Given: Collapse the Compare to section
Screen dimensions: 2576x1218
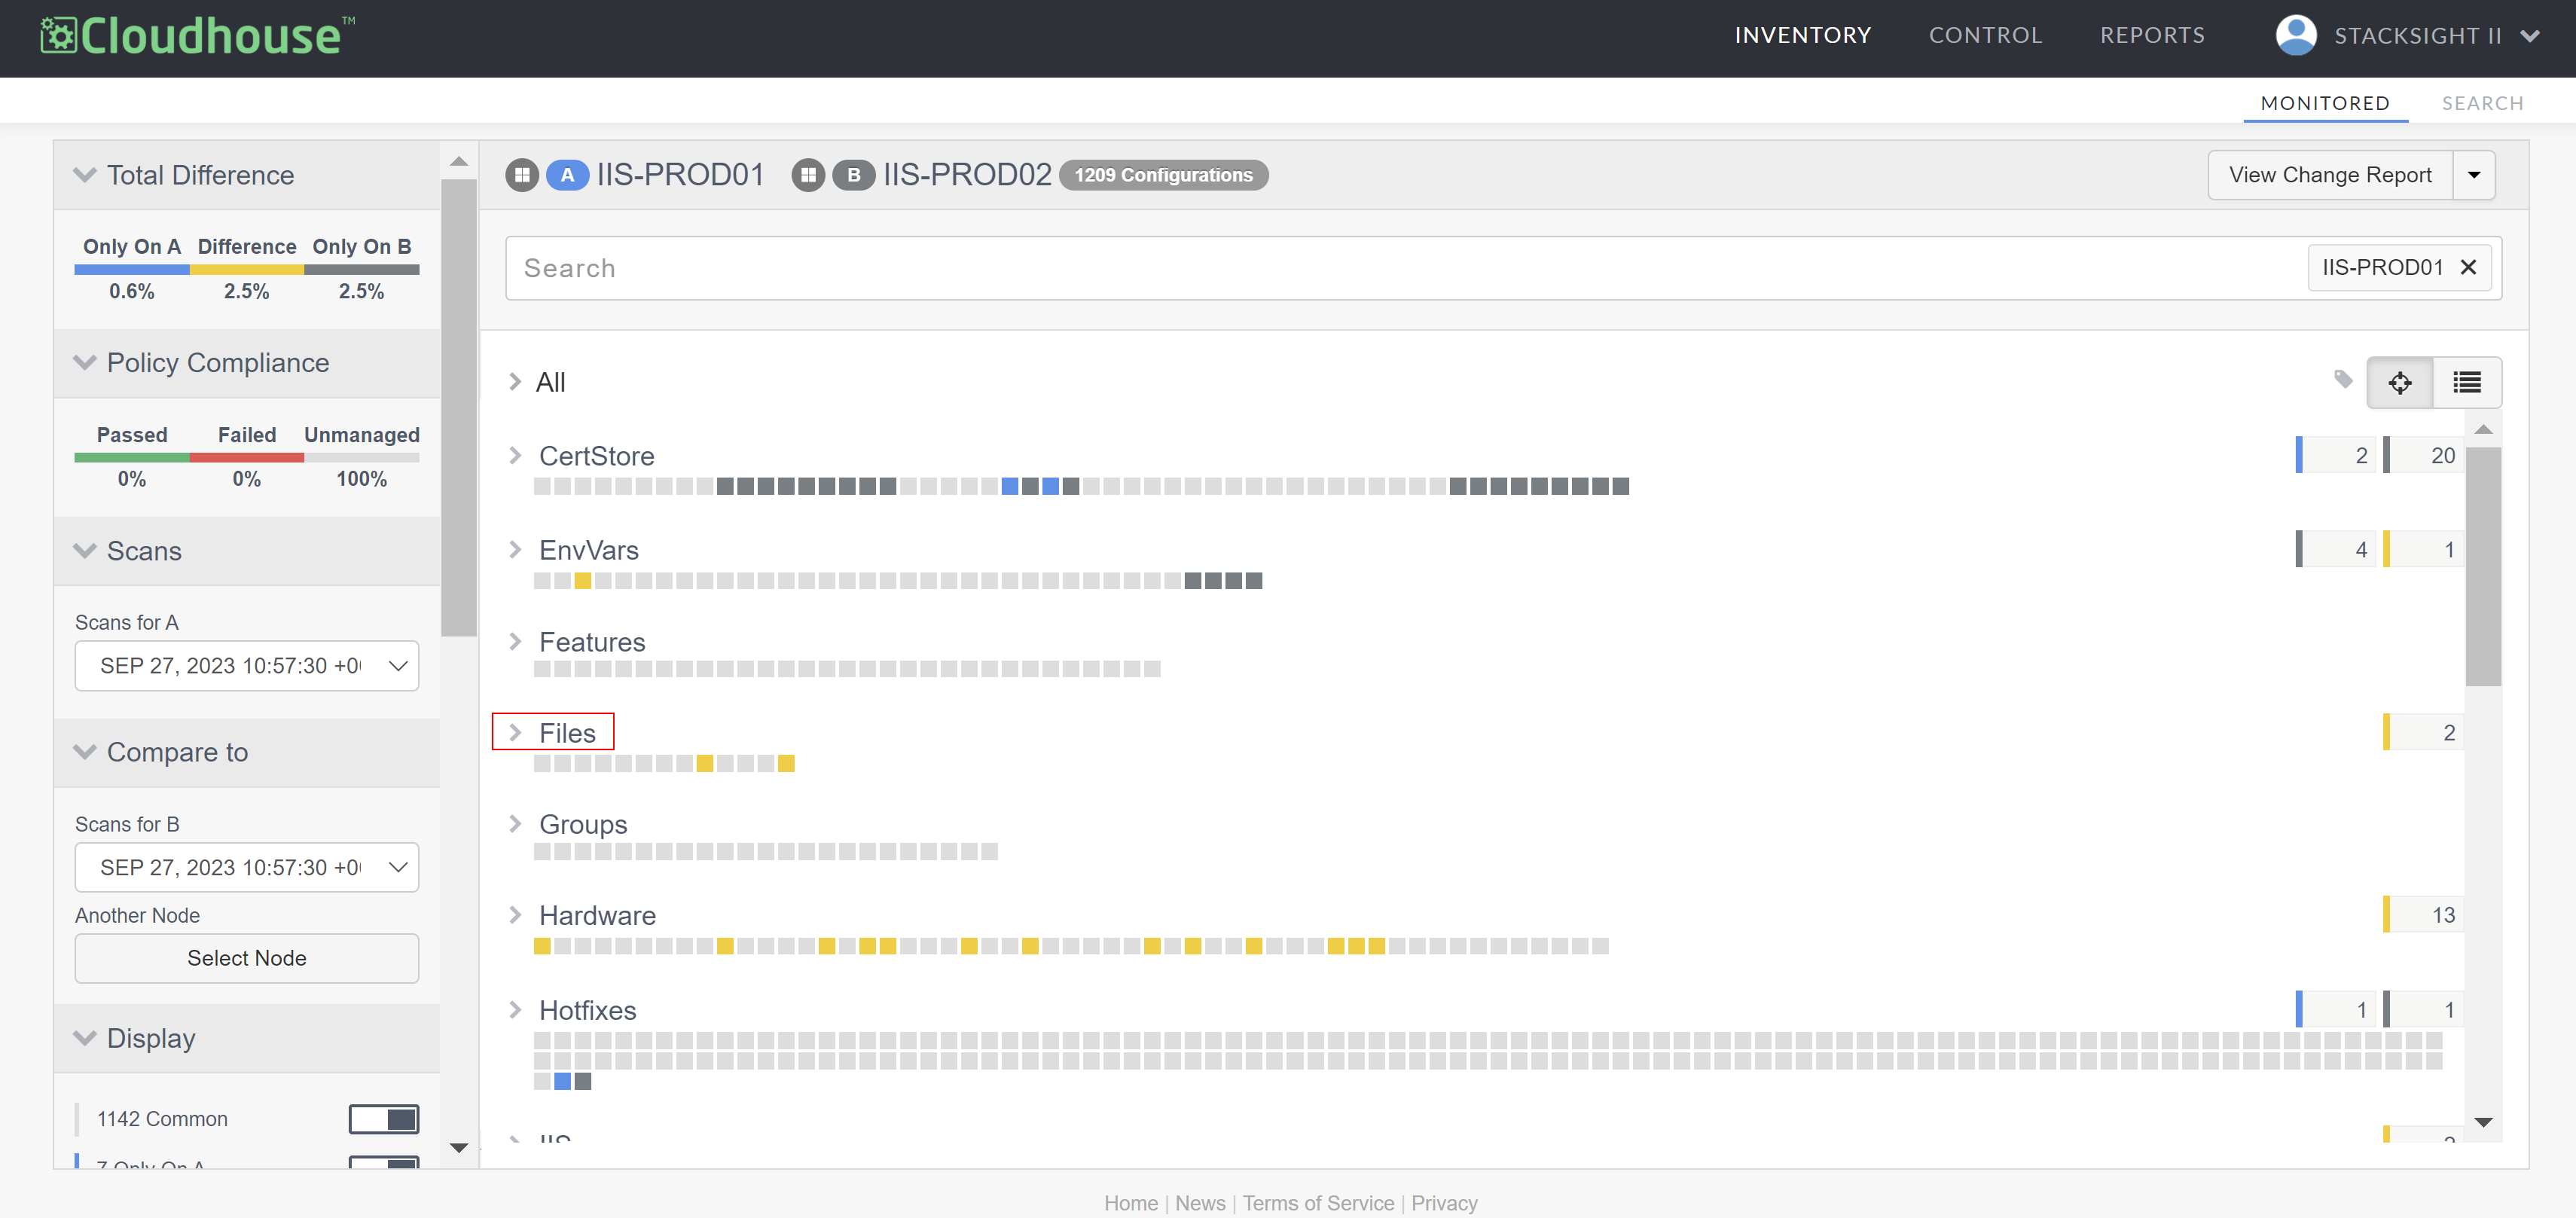Looking at the screenshot, I should [x=85, y=752].
